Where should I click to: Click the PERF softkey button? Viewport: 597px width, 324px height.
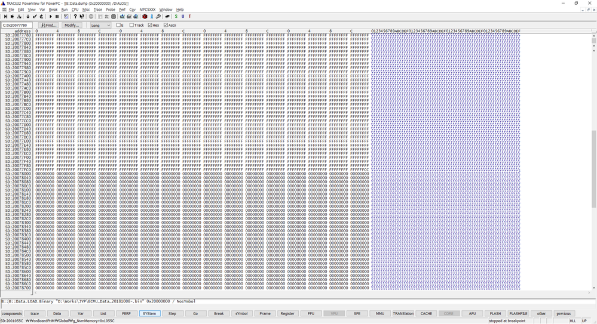(127, 313)
